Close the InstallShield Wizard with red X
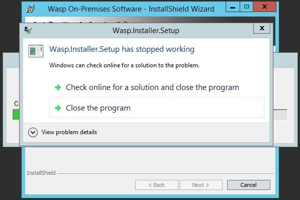This screenshot has width=300, height=200. (x=265, y=7)
